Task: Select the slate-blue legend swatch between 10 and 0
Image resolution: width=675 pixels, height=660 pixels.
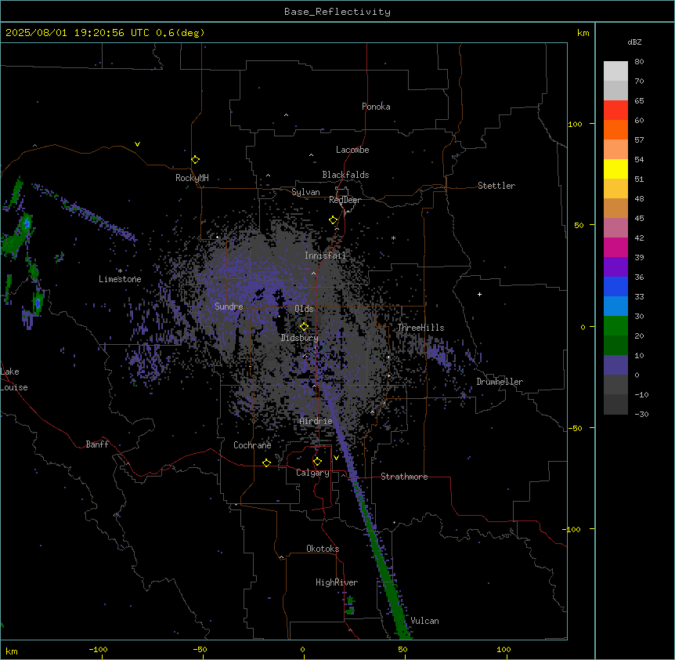Action: coord(615,365)
